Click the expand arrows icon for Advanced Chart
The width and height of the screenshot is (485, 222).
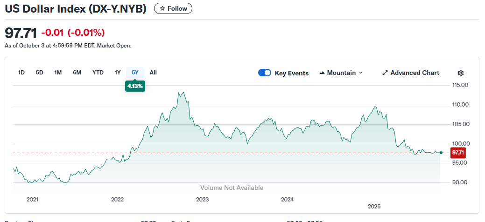385,73
